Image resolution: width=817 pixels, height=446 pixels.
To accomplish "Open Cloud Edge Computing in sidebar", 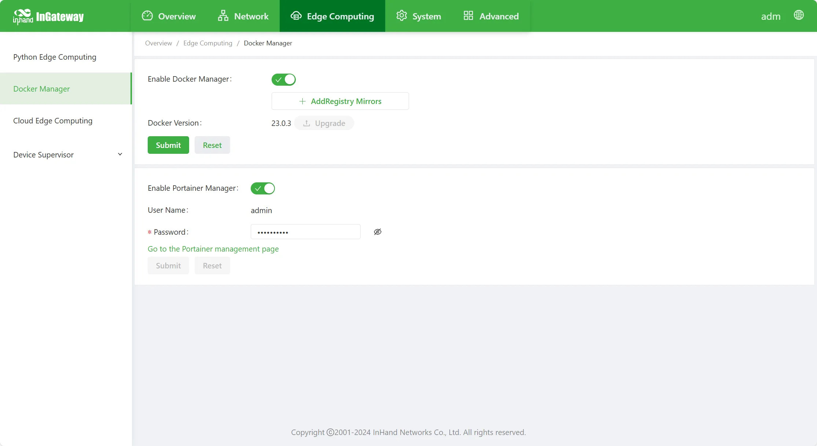I will pyautogui.click(x=66, y=121).
